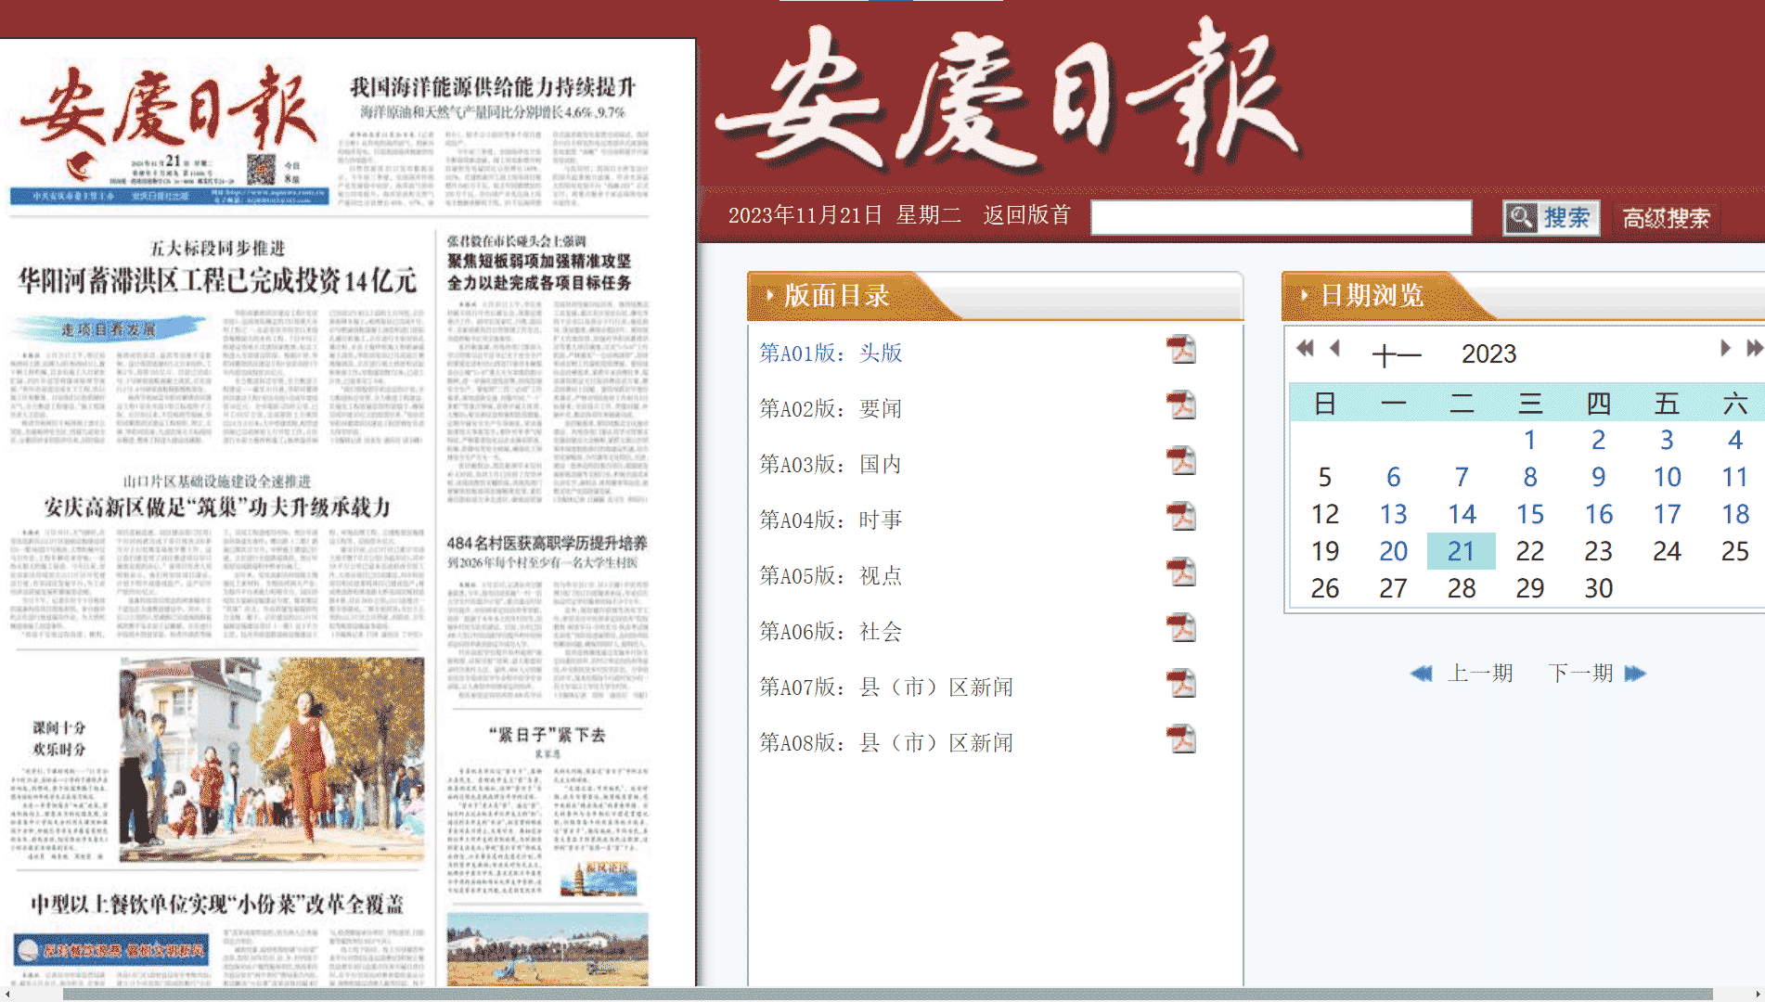Click the scroll-right arrow on the horizontal scrollbar
This screenshot has height=1002, width=1765.
1757,994
